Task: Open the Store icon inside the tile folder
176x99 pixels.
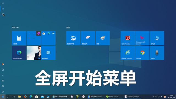Action: [x=44, y=34]
